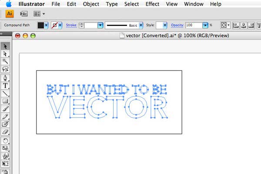Click the Align Horizontal Center icon
The image size is (261, 174).
(244, 25)
